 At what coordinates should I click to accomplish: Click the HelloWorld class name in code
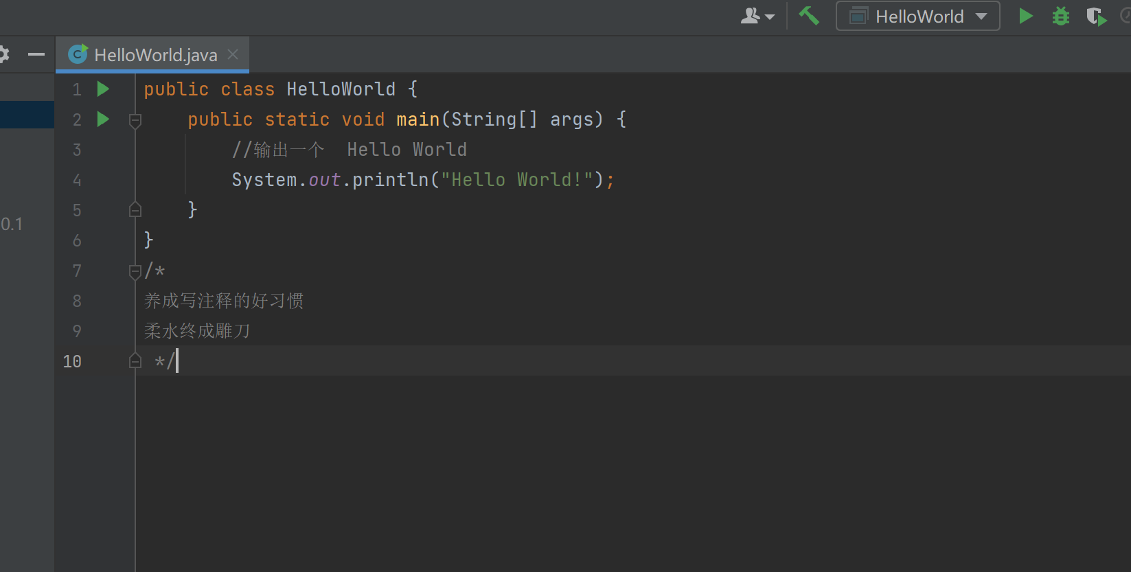(341, 89)
